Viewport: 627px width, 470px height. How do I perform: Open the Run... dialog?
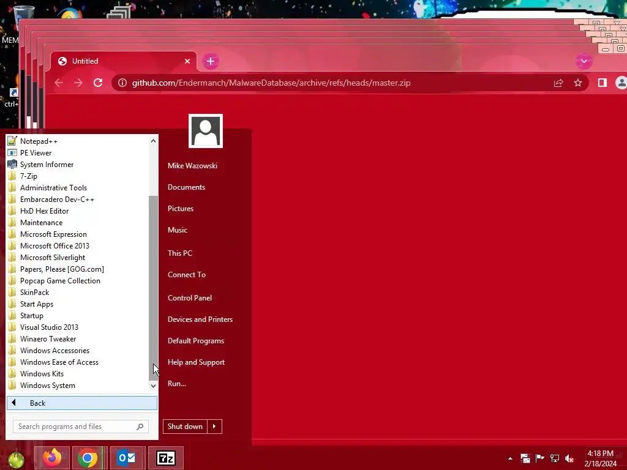[177, 384]
